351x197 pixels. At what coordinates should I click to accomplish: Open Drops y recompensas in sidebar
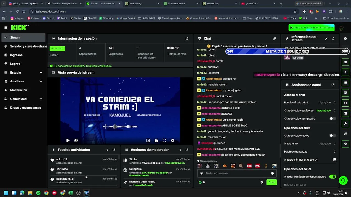pyautogui.click(x=24, y=108)
